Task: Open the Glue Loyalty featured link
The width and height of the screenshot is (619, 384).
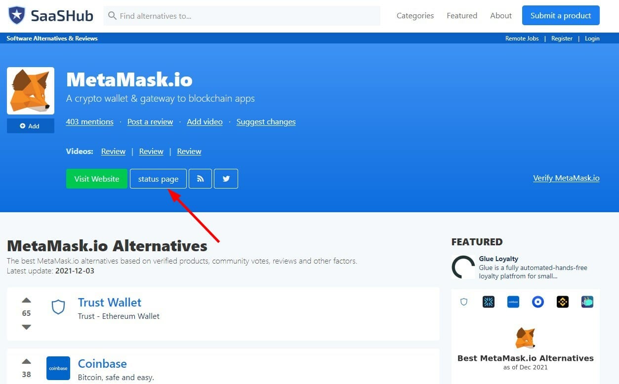Action: 498,259
